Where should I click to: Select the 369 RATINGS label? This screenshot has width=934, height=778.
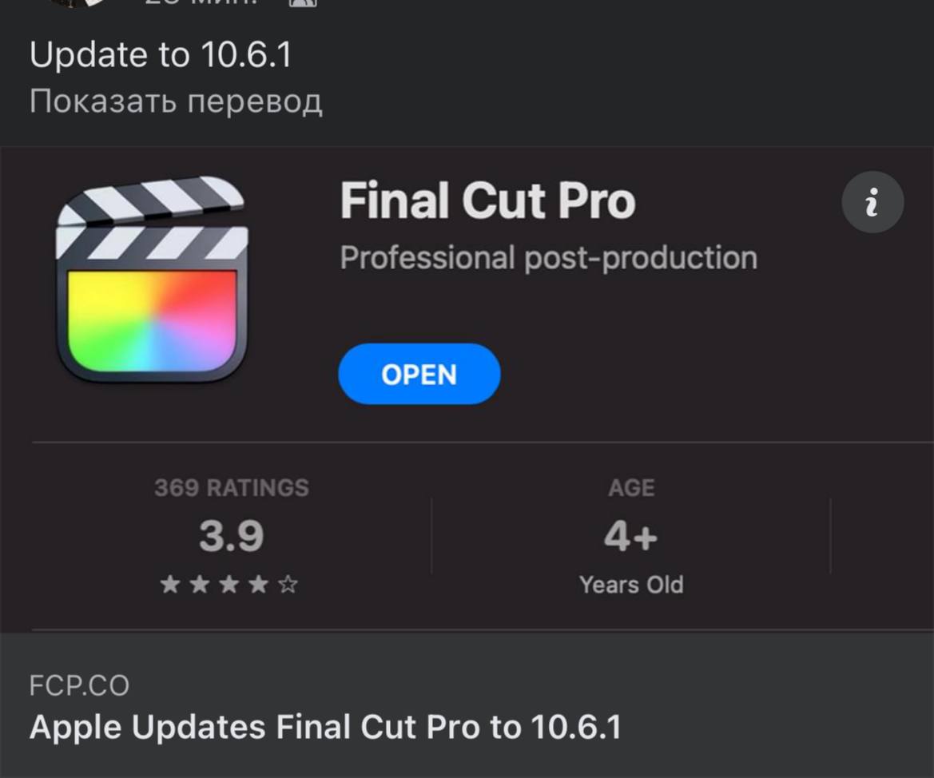[232, 488]
